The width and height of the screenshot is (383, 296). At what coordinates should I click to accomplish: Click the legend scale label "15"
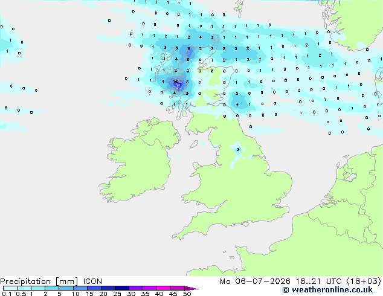89,294
